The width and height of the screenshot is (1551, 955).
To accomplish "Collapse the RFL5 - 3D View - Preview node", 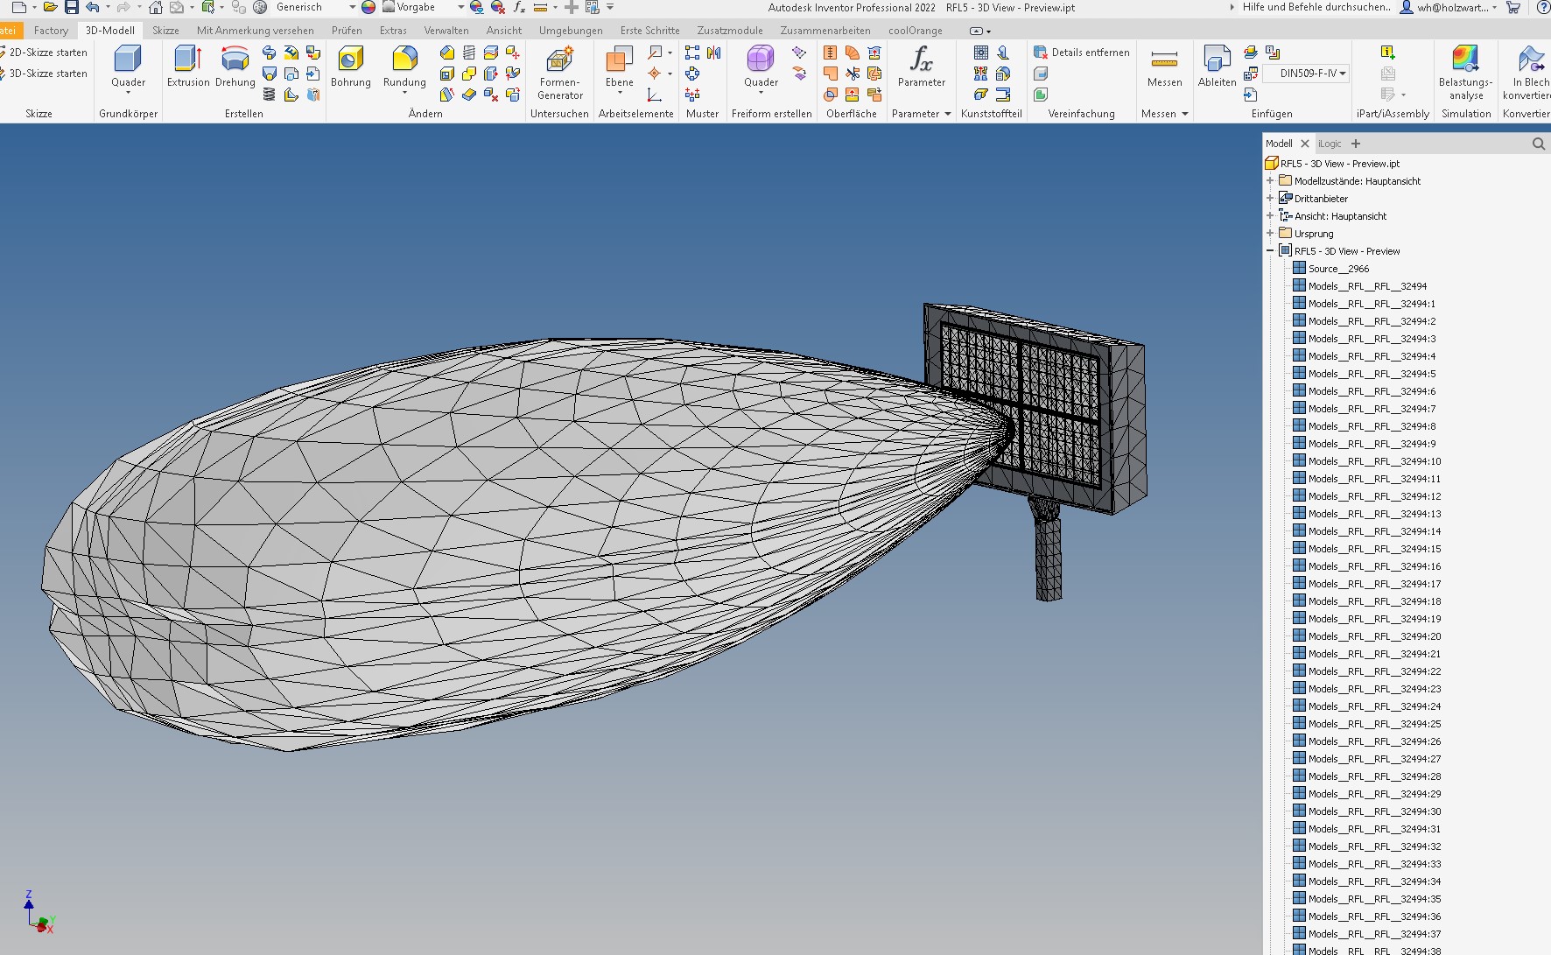I will [x=1270, y=251].
